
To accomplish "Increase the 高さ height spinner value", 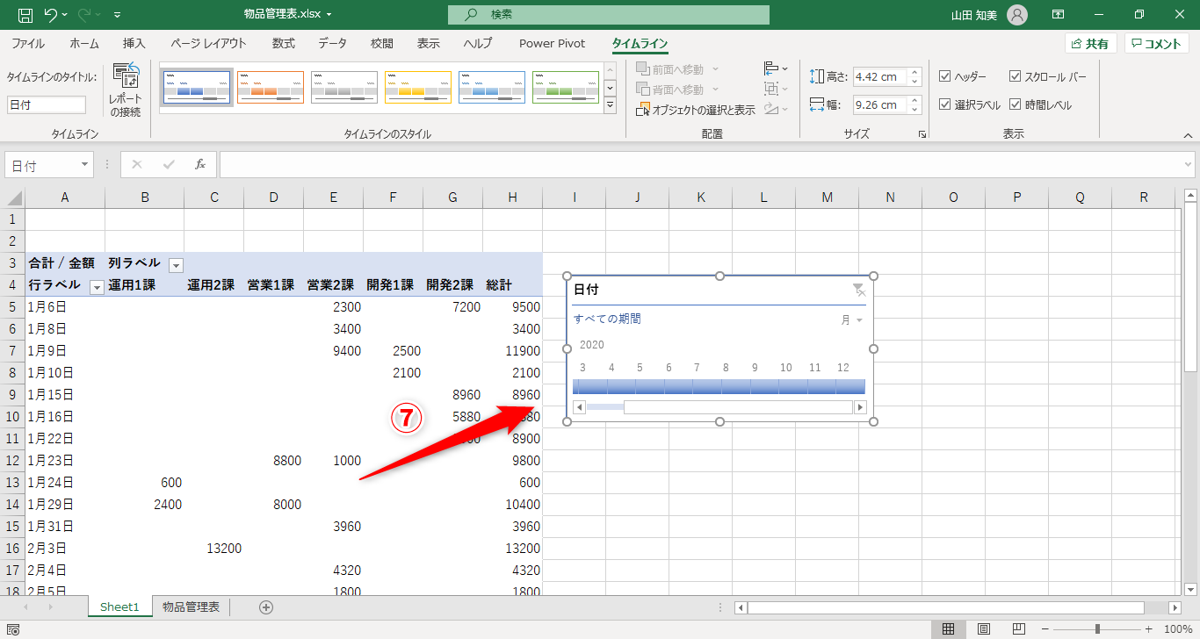I will click(914, 72).
